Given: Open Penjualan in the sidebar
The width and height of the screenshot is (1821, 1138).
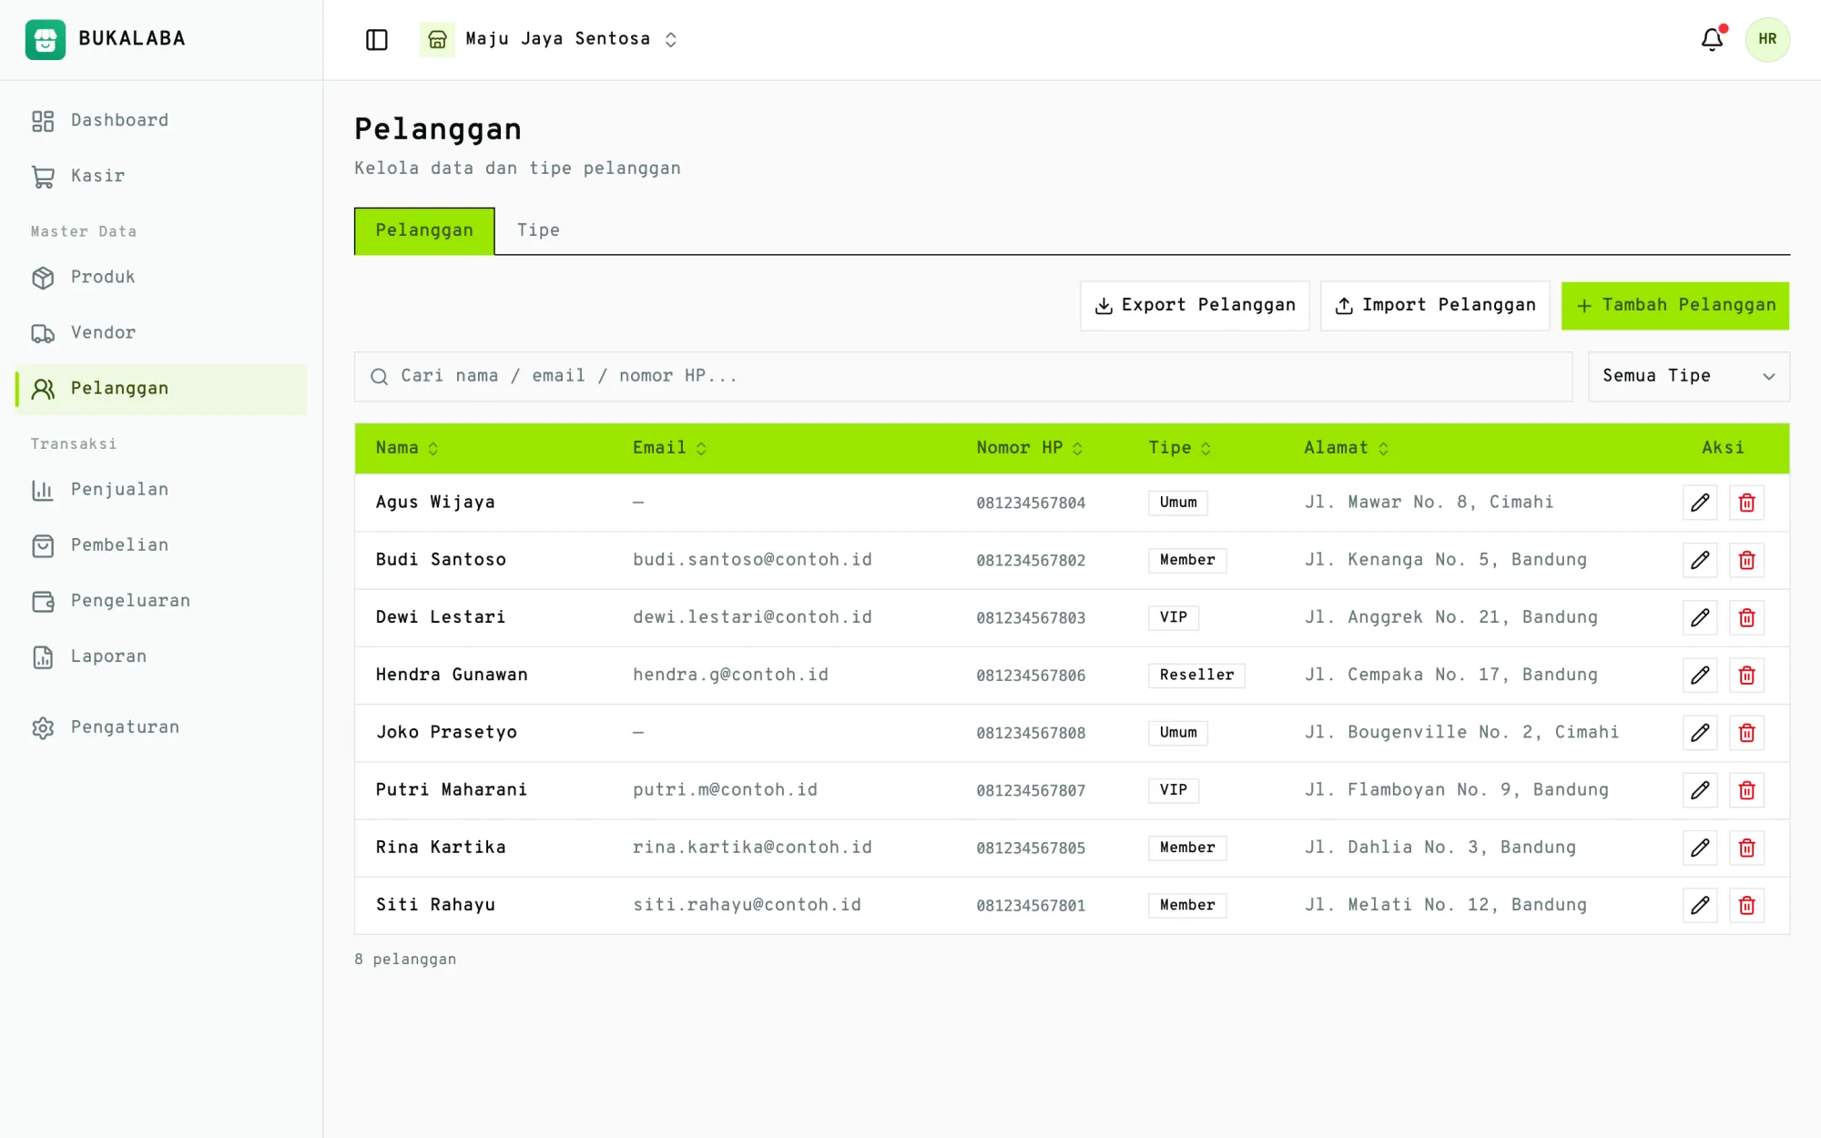Looking at the screenshot, I should click(x=161, y=490).
